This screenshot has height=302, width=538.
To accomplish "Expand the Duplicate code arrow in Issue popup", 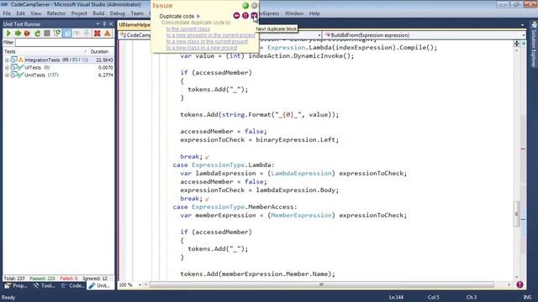I will [x=198, y=16].
